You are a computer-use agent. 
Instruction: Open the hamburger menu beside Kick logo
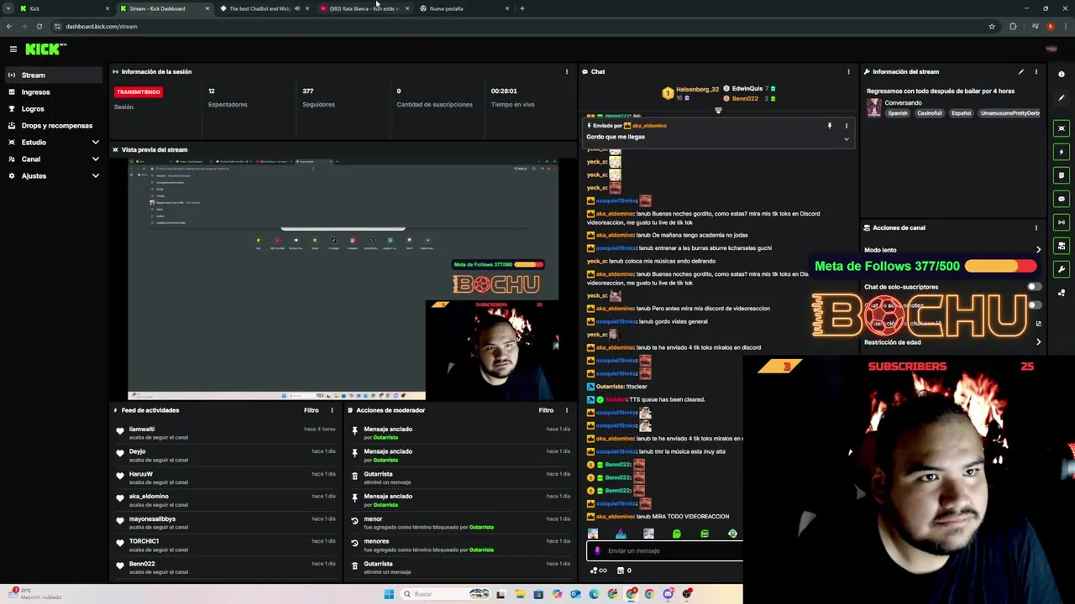tap(13, 49)
